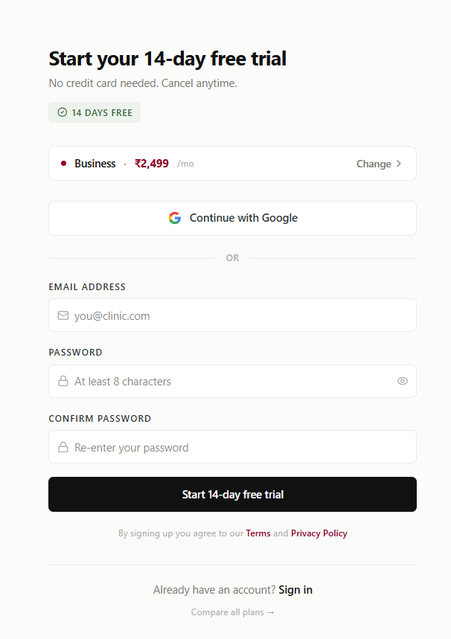Select the Confirm Password input field

tap(242, 448)
